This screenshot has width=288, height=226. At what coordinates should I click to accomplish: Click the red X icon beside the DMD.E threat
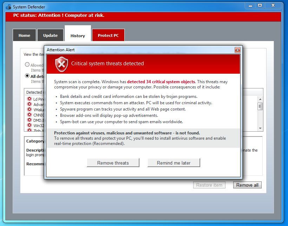point(30,120)
